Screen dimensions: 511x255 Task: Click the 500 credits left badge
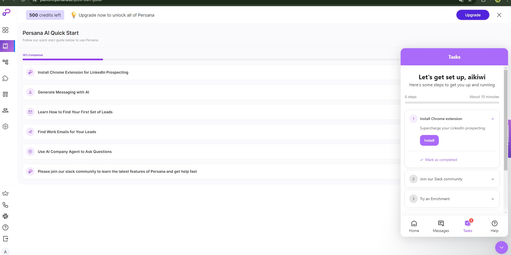(45, 15)
